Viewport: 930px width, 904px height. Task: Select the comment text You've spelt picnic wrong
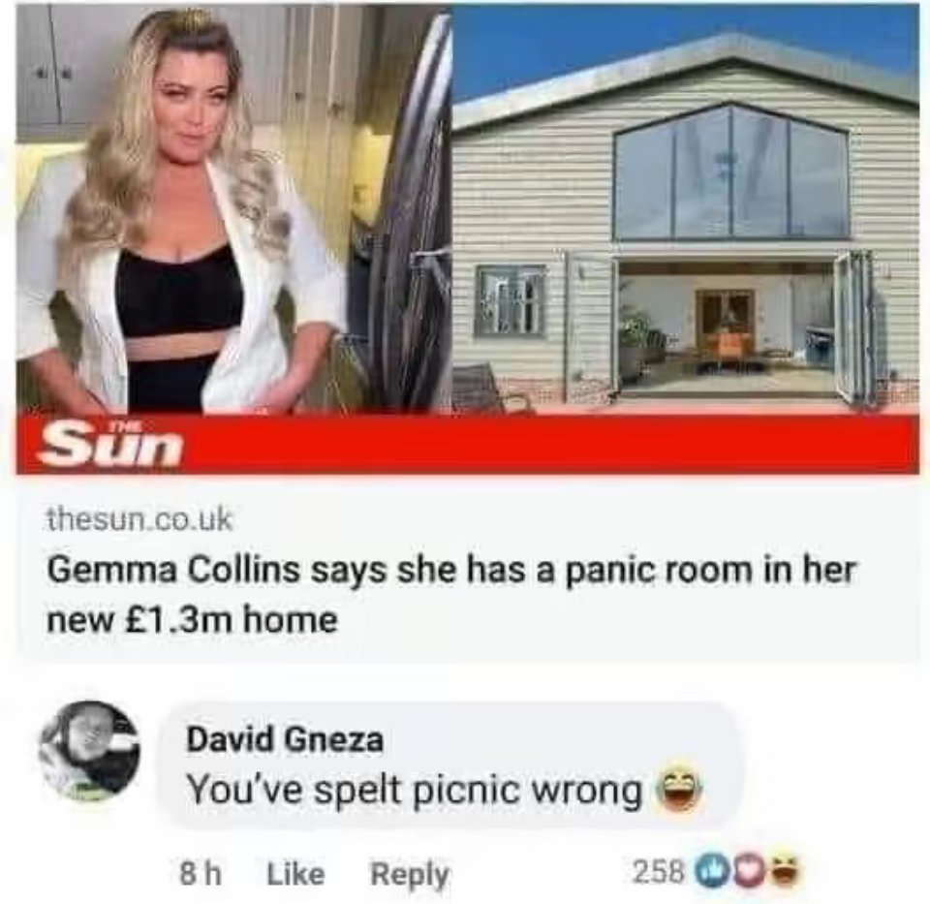pyautogui.click(x=415, y=791)
